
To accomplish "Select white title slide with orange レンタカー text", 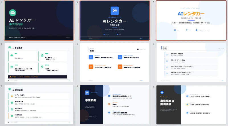I will point(191,20).
